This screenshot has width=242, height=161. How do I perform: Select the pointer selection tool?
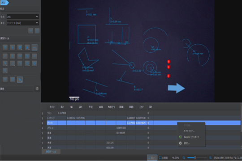click(13, 47)
